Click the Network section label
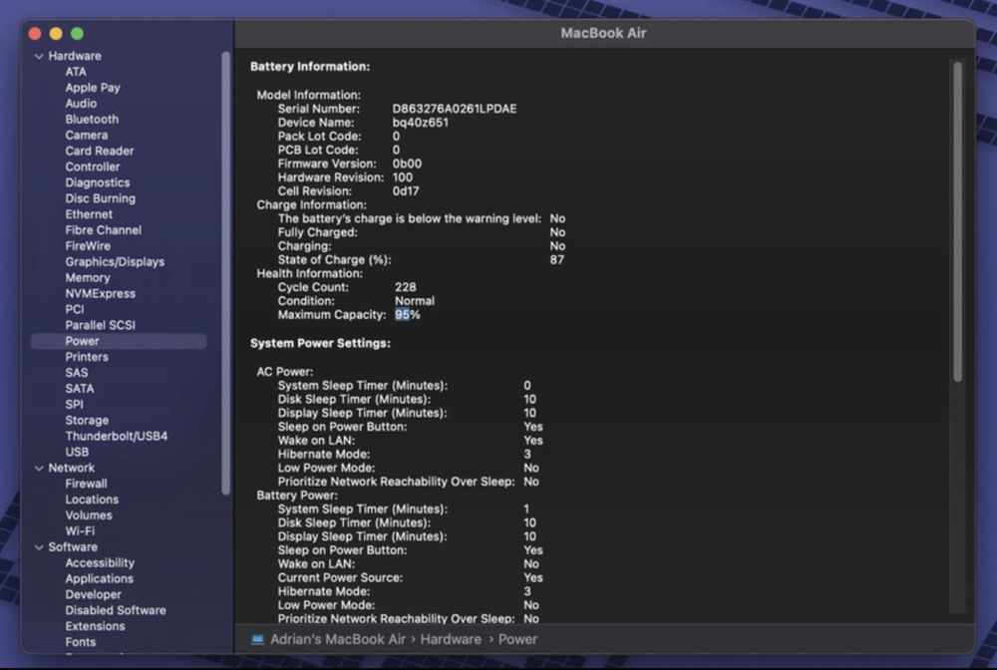 coord(71,469)
